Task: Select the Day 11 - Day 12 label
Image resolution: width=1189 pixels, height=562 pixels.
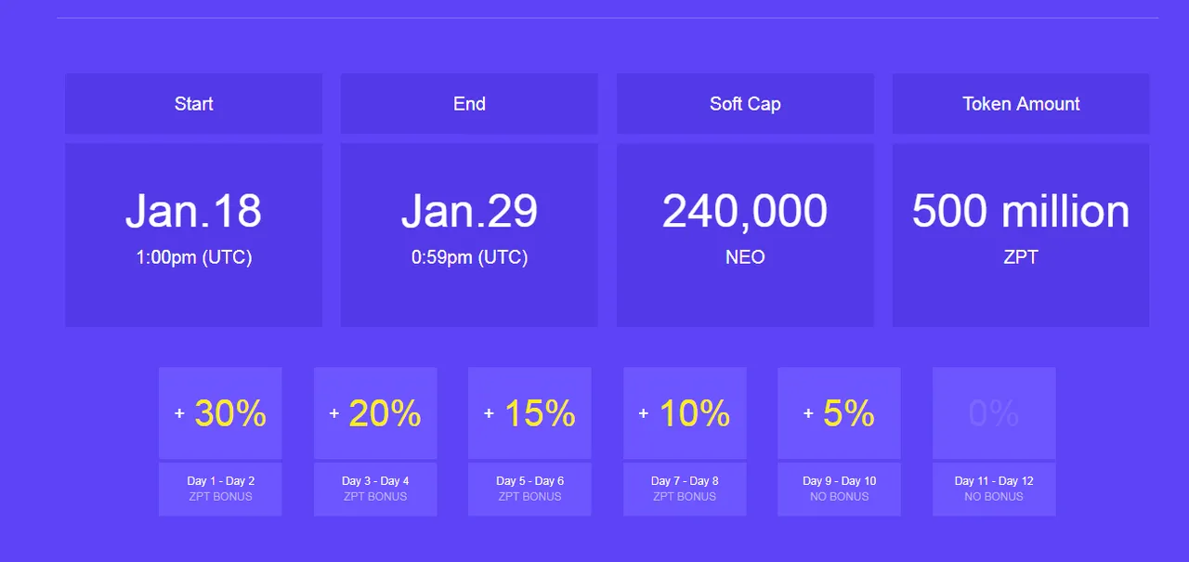Action: (x=994, y=481)
